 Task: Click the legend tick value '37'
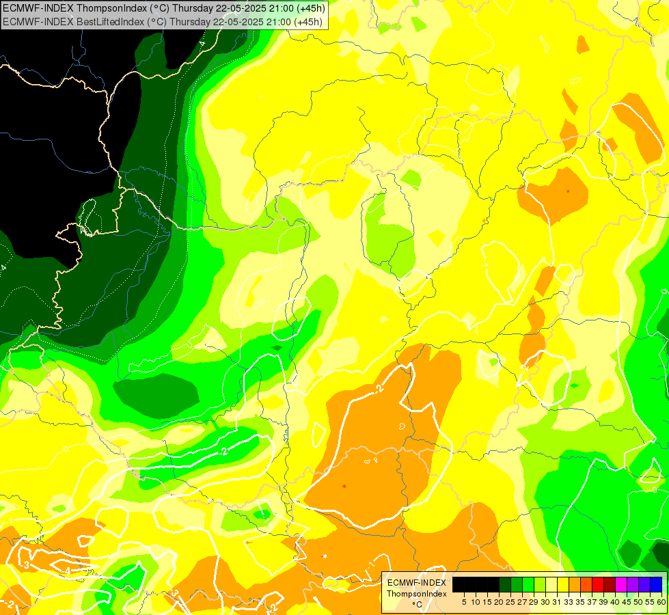tap(592, 602)
